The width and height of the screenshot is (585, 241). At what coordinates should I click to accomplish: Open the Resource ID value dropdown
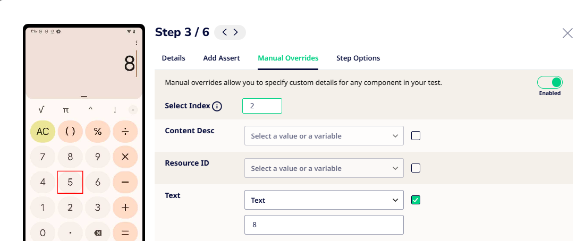(x=324, y=168)
